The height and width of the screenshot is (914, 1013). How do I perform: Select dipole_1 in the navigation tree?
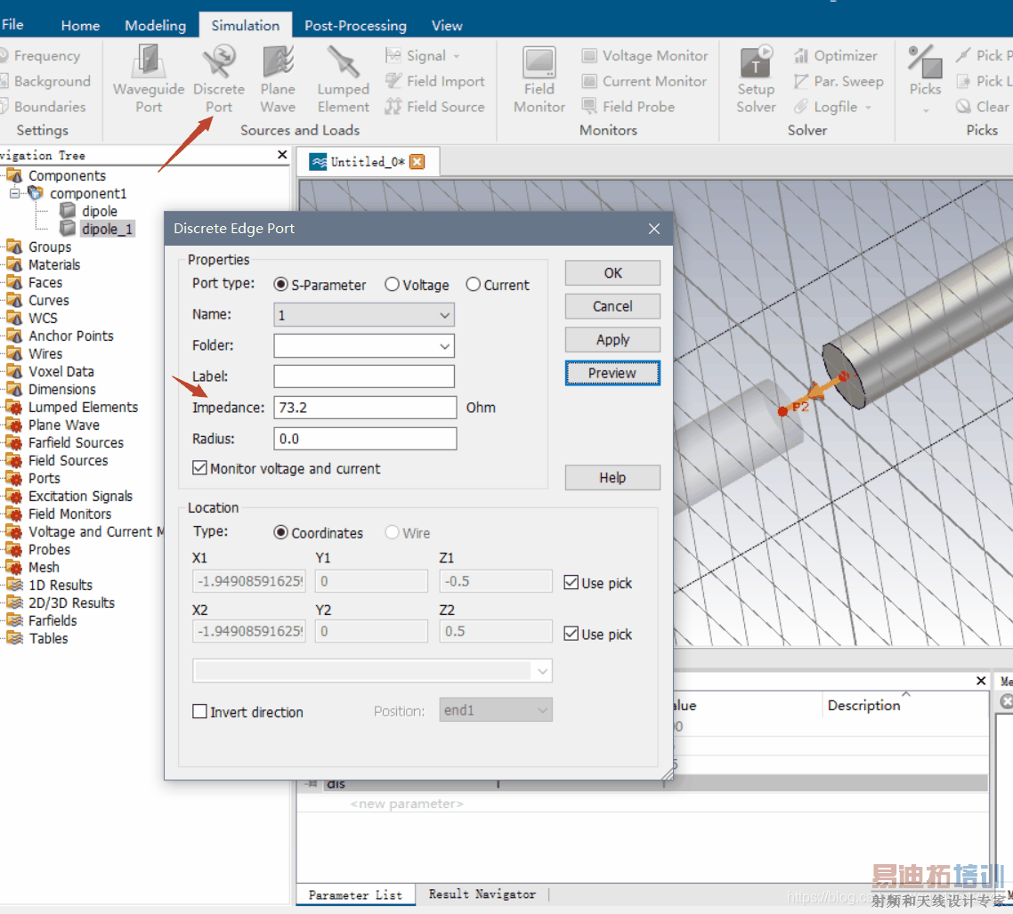point(107,229)
